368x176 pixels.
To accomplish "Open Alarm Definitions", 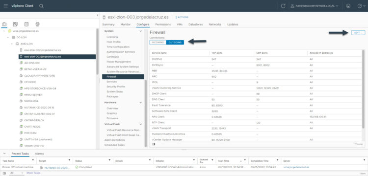I will pyautogui.click(x=114, y=140).
